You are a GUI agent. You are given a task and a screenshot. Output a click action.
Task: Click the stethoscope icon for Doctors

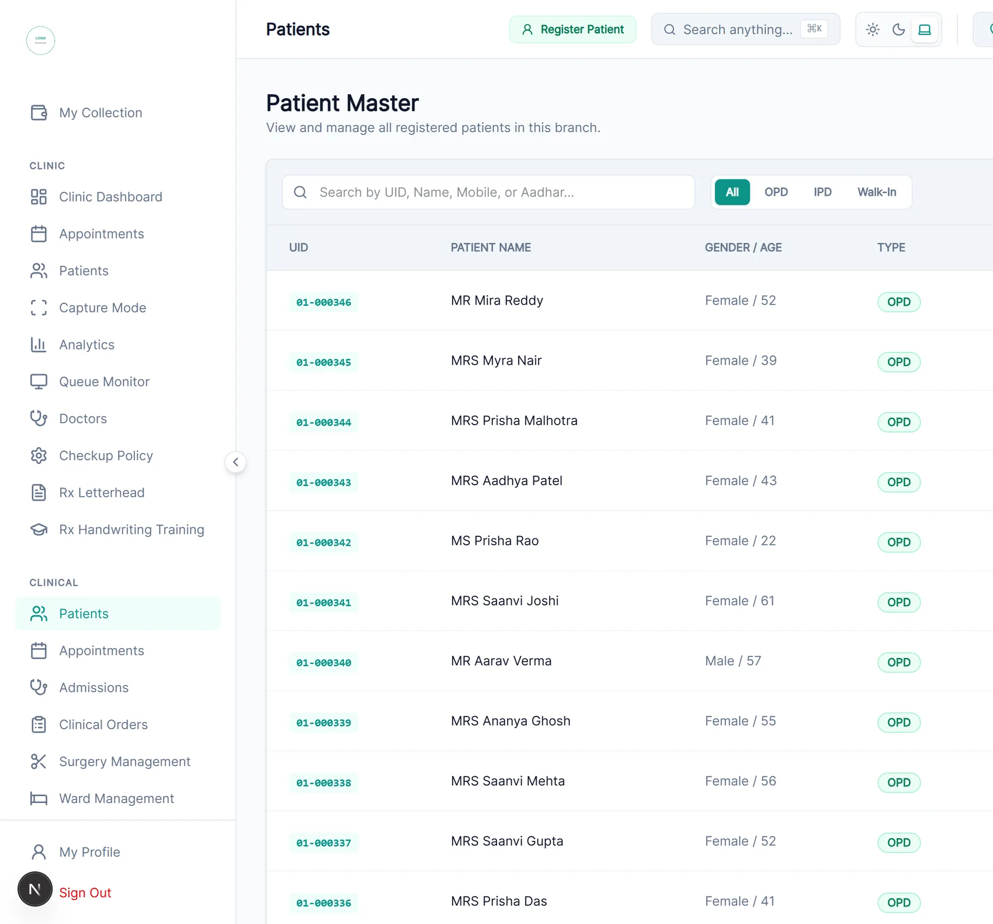click(x=39, y=418)
